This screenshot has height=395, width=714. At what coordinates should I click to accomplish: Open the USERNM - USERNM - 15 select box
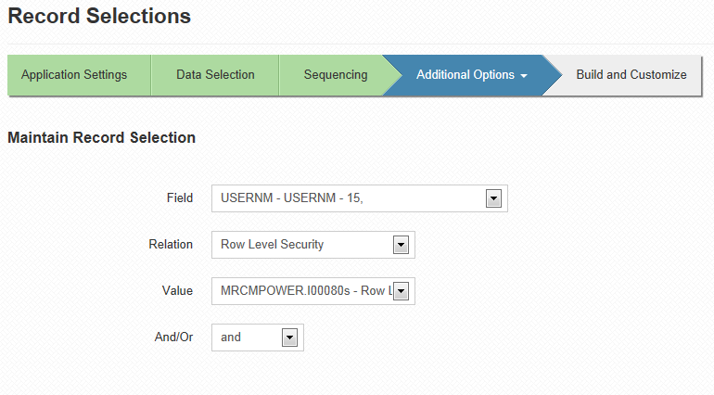359,198
